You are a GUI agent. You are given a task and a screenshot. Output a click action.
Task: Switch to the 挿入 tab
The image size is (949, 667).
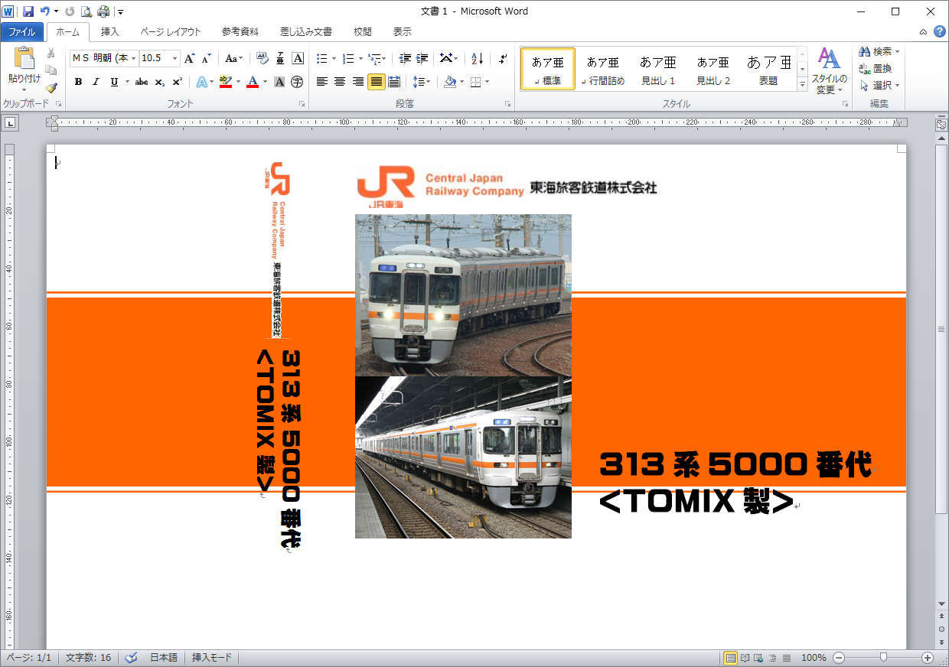click(110, 32)
